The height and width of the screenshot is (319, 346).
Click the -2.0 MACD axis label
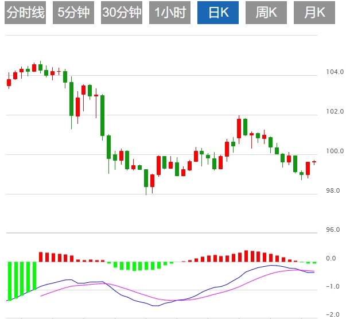[x=333, y=314]
